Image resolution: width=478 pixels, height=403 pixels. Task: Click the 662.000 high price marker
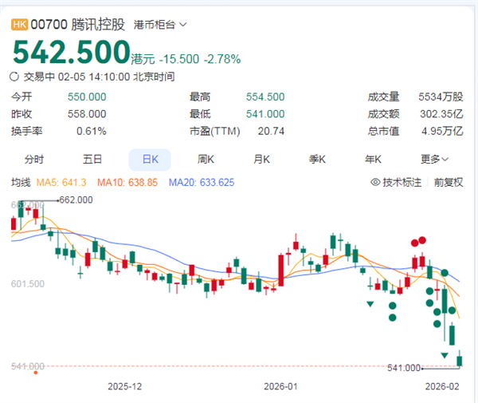(x=76, y=200)
